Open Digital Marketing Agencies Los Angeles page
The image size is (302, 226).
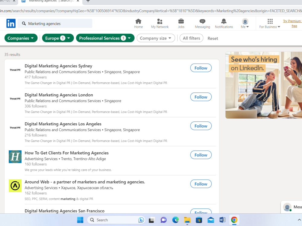click(63, 124)
